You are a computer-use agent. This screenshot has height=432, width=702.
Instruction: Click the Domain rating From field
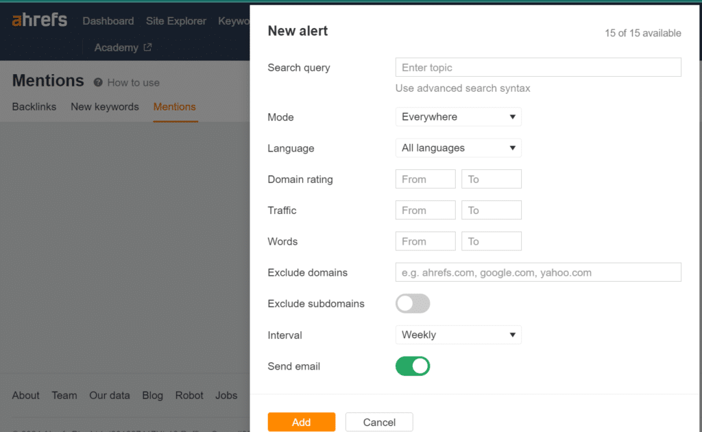point(425,179)
